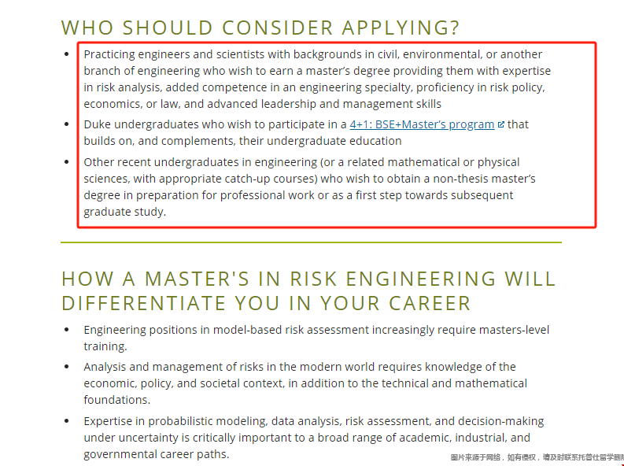The height and width of the screenshot is (466, 624).
Task: Click the Practicing engineers and scientists paragraph
Action: tap(317, 79)
